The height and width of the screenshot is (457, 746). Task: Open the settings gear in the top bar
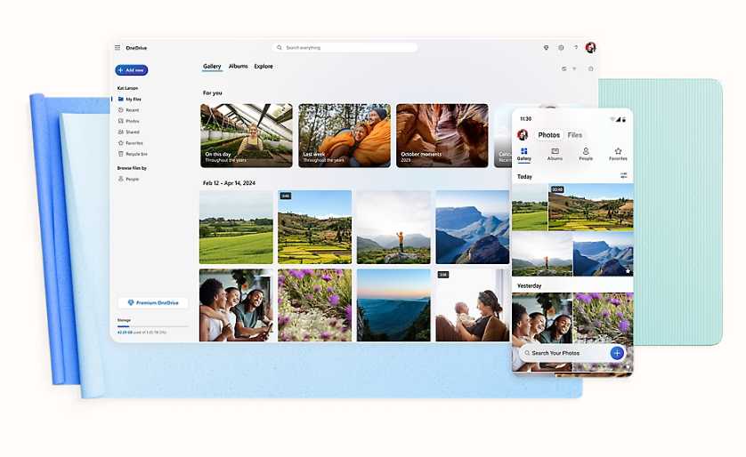[561, 47]
